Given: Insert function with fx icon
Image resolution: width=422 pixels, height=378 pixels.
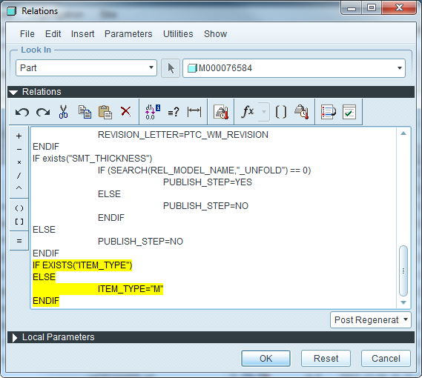Looking at the screenshot, I should coord(248,111).
